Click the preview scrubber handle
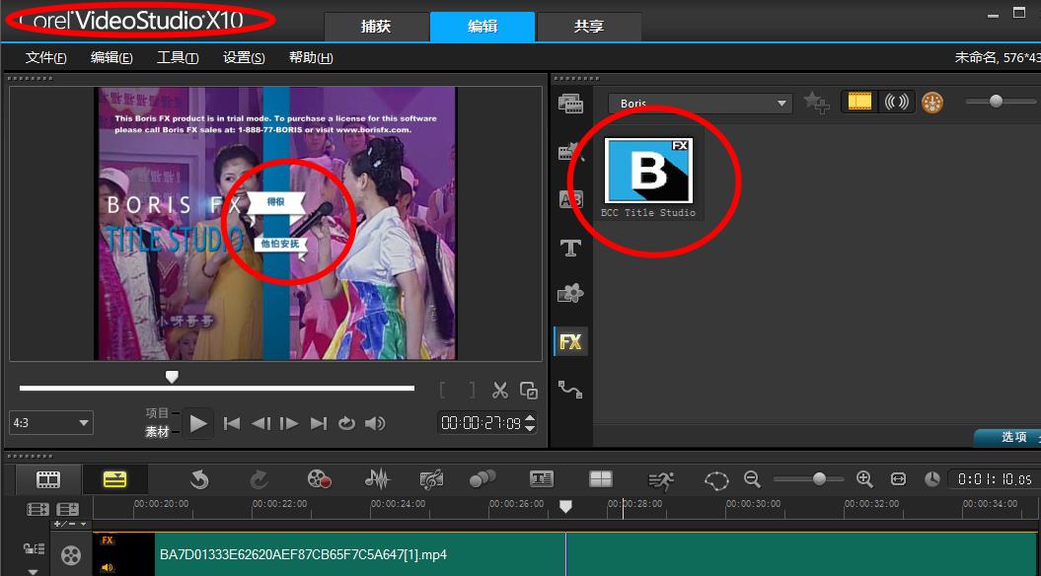This screenshot has height=576, width=1041. [x=172, y=377]
